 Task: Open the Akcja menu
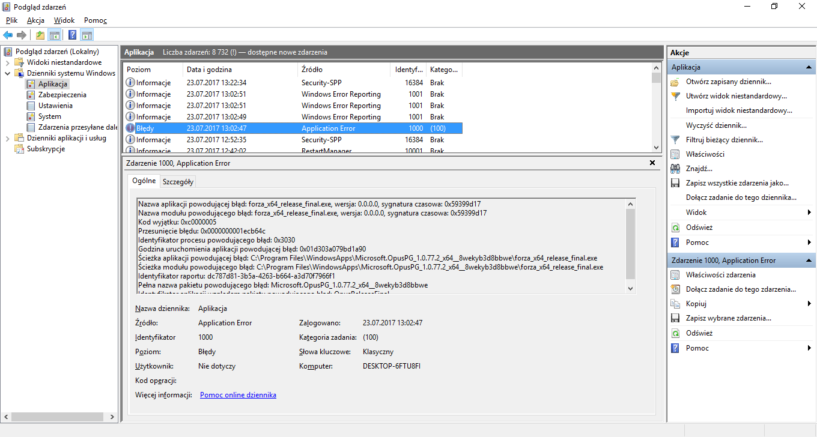pos(36,20)
